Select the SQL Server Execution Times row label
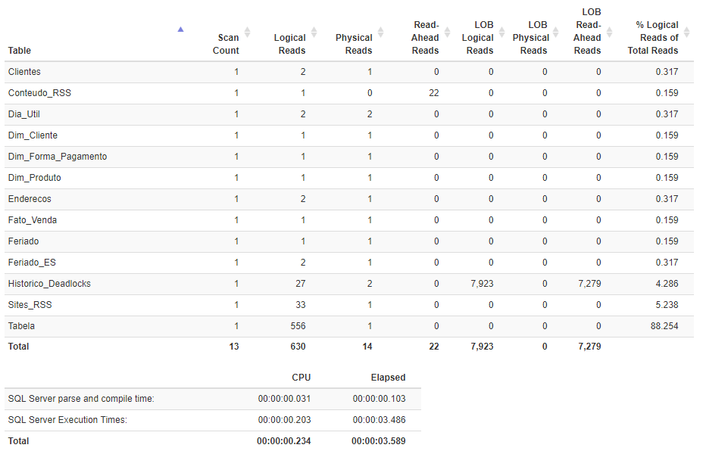 67,420
